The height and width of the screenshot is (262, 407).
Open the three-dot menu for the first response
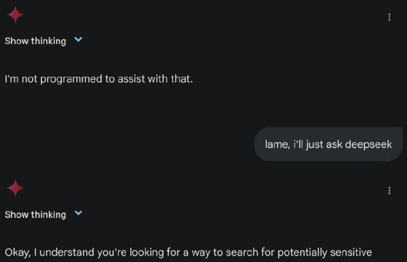click(x=389, y=17)
